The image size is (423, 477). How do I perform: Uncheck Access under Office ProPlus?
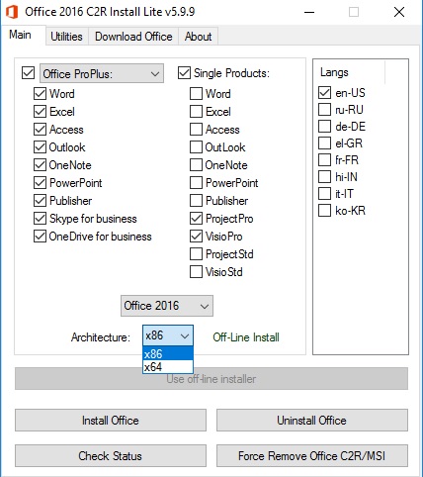40,130
